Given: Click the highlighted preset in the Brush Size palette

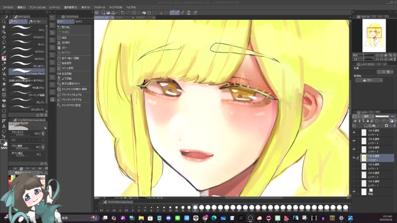Looking at the screenshot, I should pos(195,208).
